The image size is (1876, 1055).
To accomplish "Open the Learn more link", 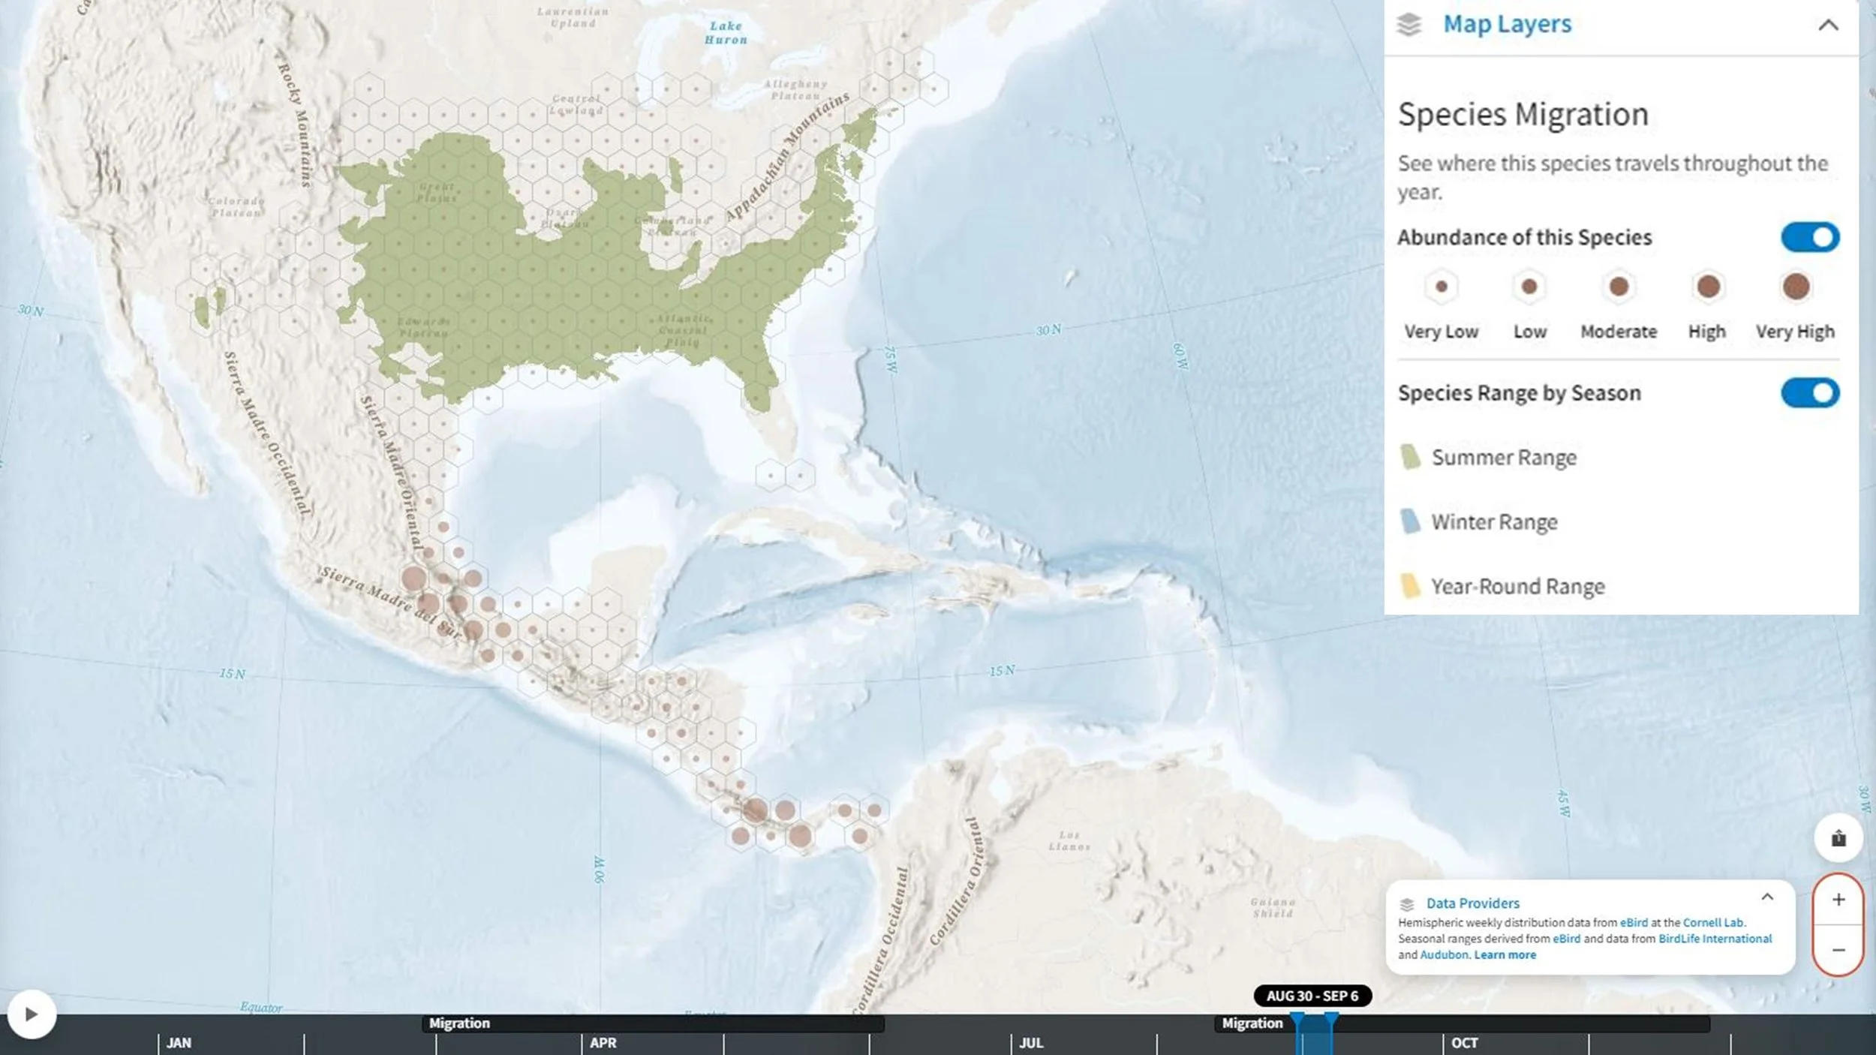I will click(1505, 955).
